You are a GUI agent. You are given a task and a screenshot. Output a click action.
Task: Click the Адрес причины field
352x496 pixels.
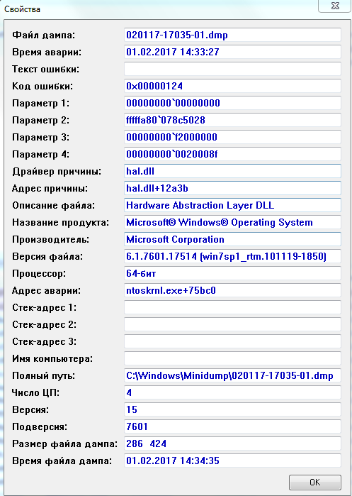pyautogui.click(x=233, y=189)
